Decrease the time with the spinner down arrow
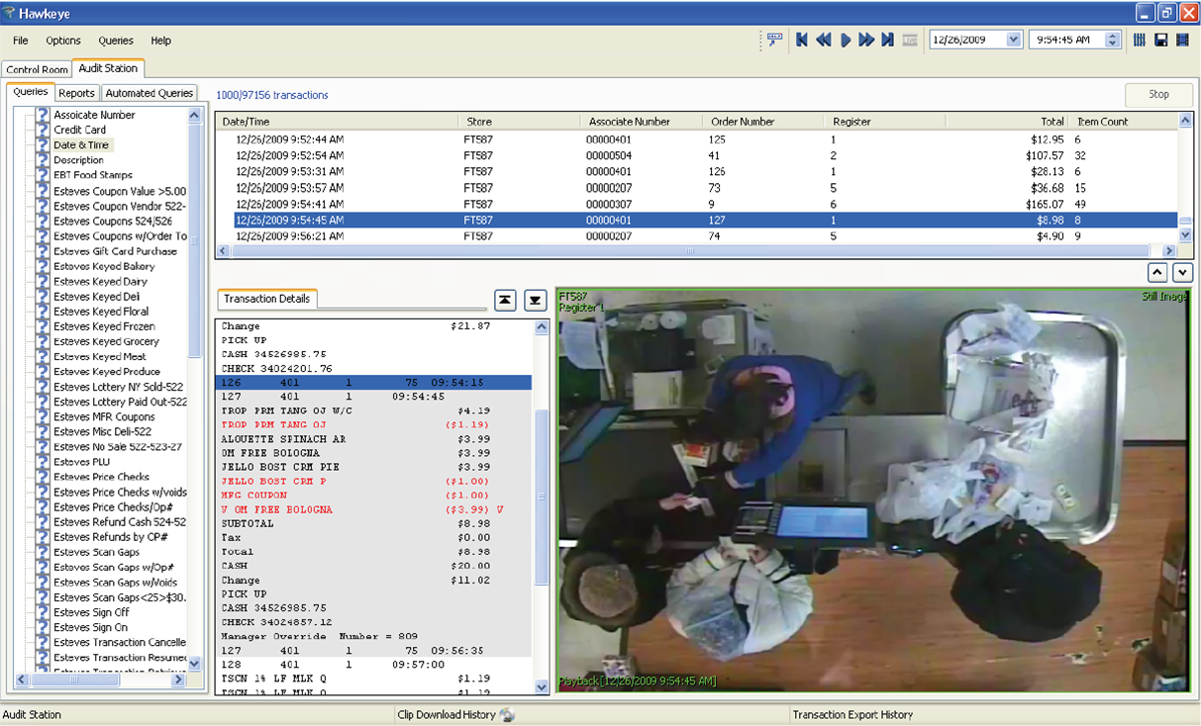 (x=1112, y=44)
